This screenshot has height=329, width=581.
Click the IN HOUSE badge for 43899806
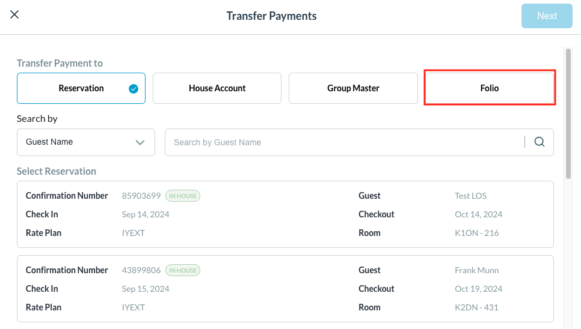[183, 270]
